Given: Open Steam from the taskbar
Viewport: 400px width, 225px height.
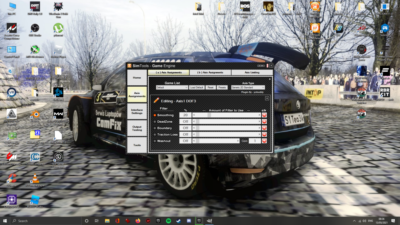Looking at the screenshot, I should 178,221.
